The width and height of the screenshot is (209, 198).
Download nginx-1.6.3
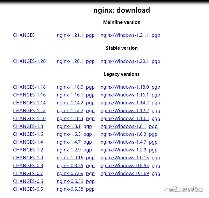(69, 134)
